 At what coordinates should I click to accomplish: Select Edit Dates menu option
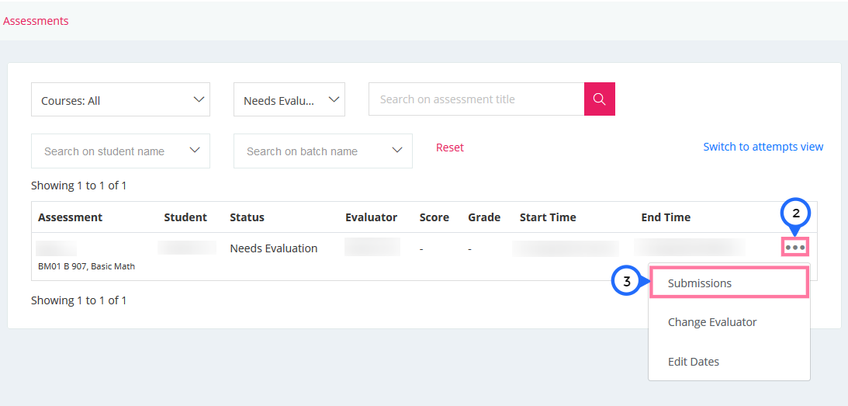694,362
